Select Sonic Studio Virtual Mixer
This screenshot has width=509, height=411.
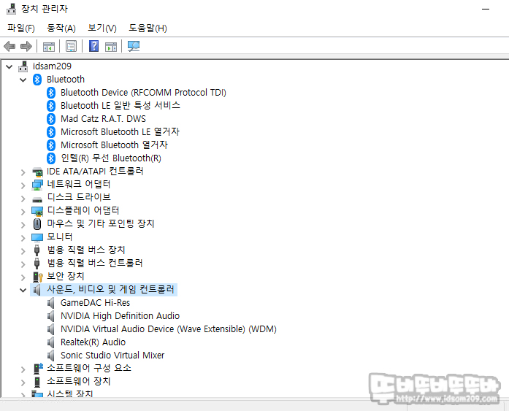click(x=112, y=356)
